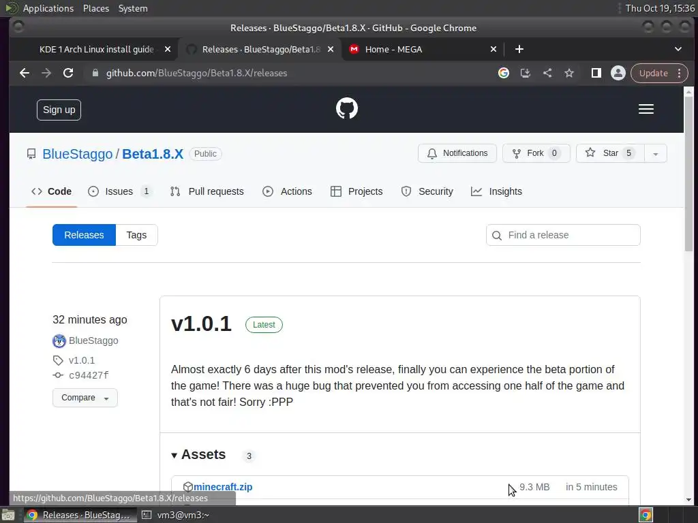Open the Projects tab

click(357, 191)
